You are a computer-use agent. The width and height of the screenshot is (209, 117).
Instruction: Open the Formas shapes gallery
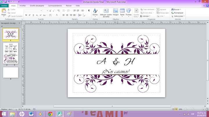point(129,12)
